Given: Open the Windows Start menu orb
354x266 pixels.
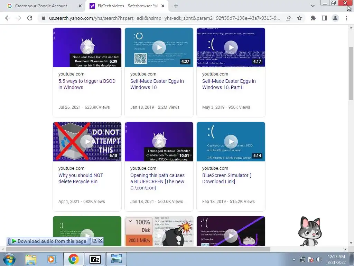Looking at the screenshot, I should pyautogui.click(x=9, y=259).
